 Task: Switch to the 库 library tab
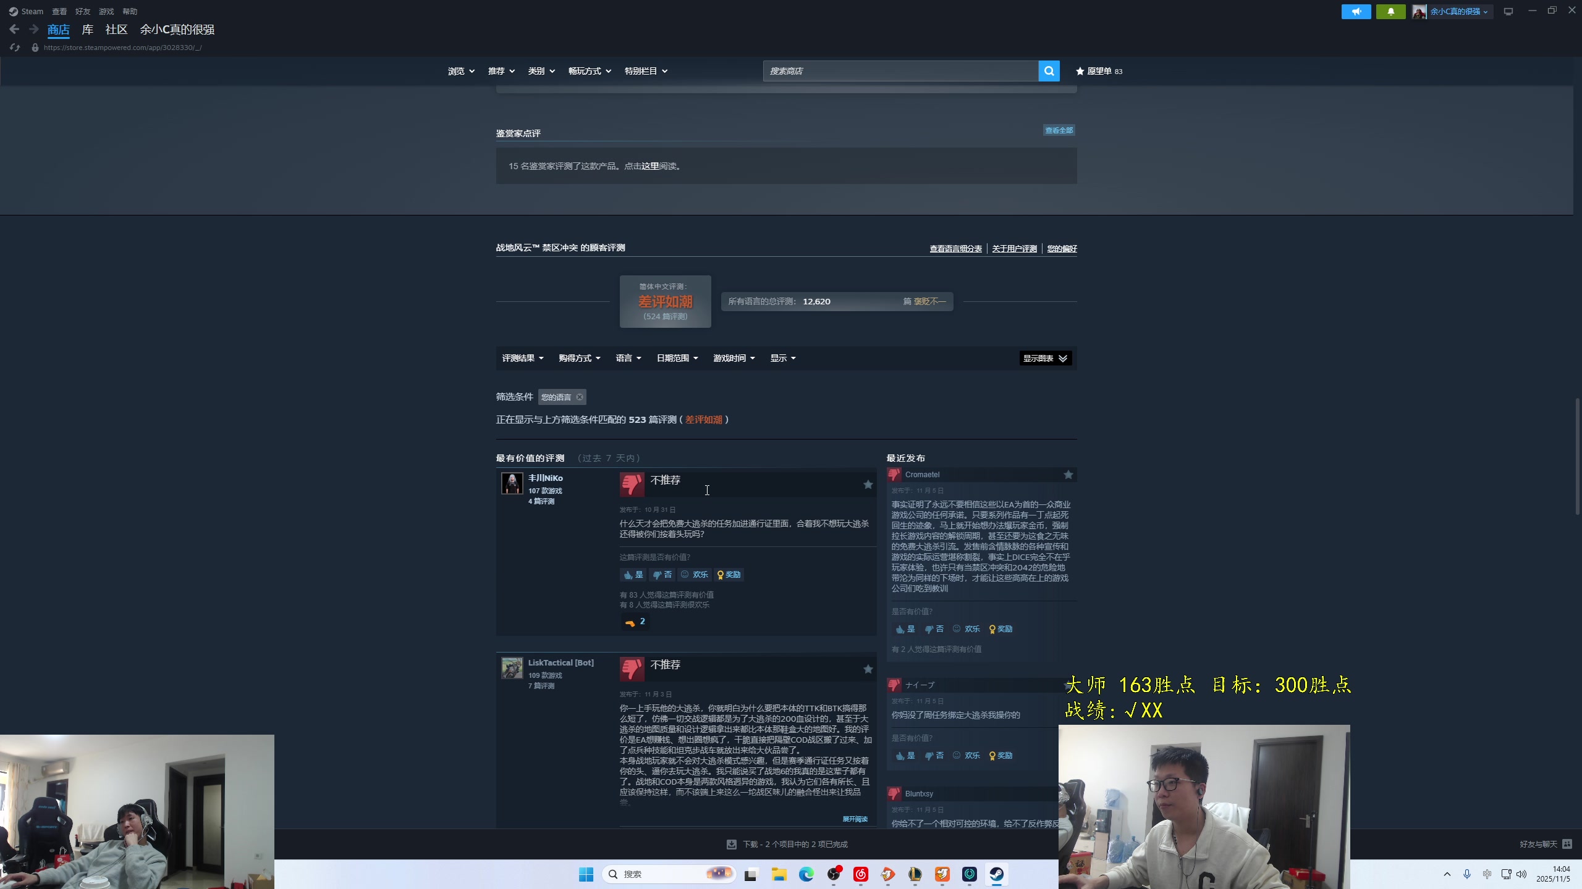87,30
